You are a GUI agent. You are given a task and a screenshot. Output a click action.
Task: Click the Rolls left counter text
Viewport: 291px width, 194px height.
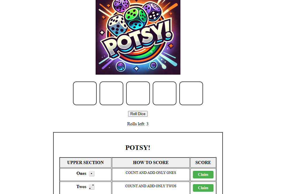pyautogui.click(x=138, y=124)
